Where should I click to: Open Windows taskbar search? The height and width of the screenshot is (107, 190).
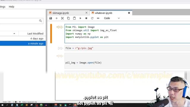(7, 105)
